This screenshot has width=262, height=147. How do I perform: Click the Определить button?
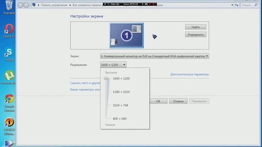196,34
